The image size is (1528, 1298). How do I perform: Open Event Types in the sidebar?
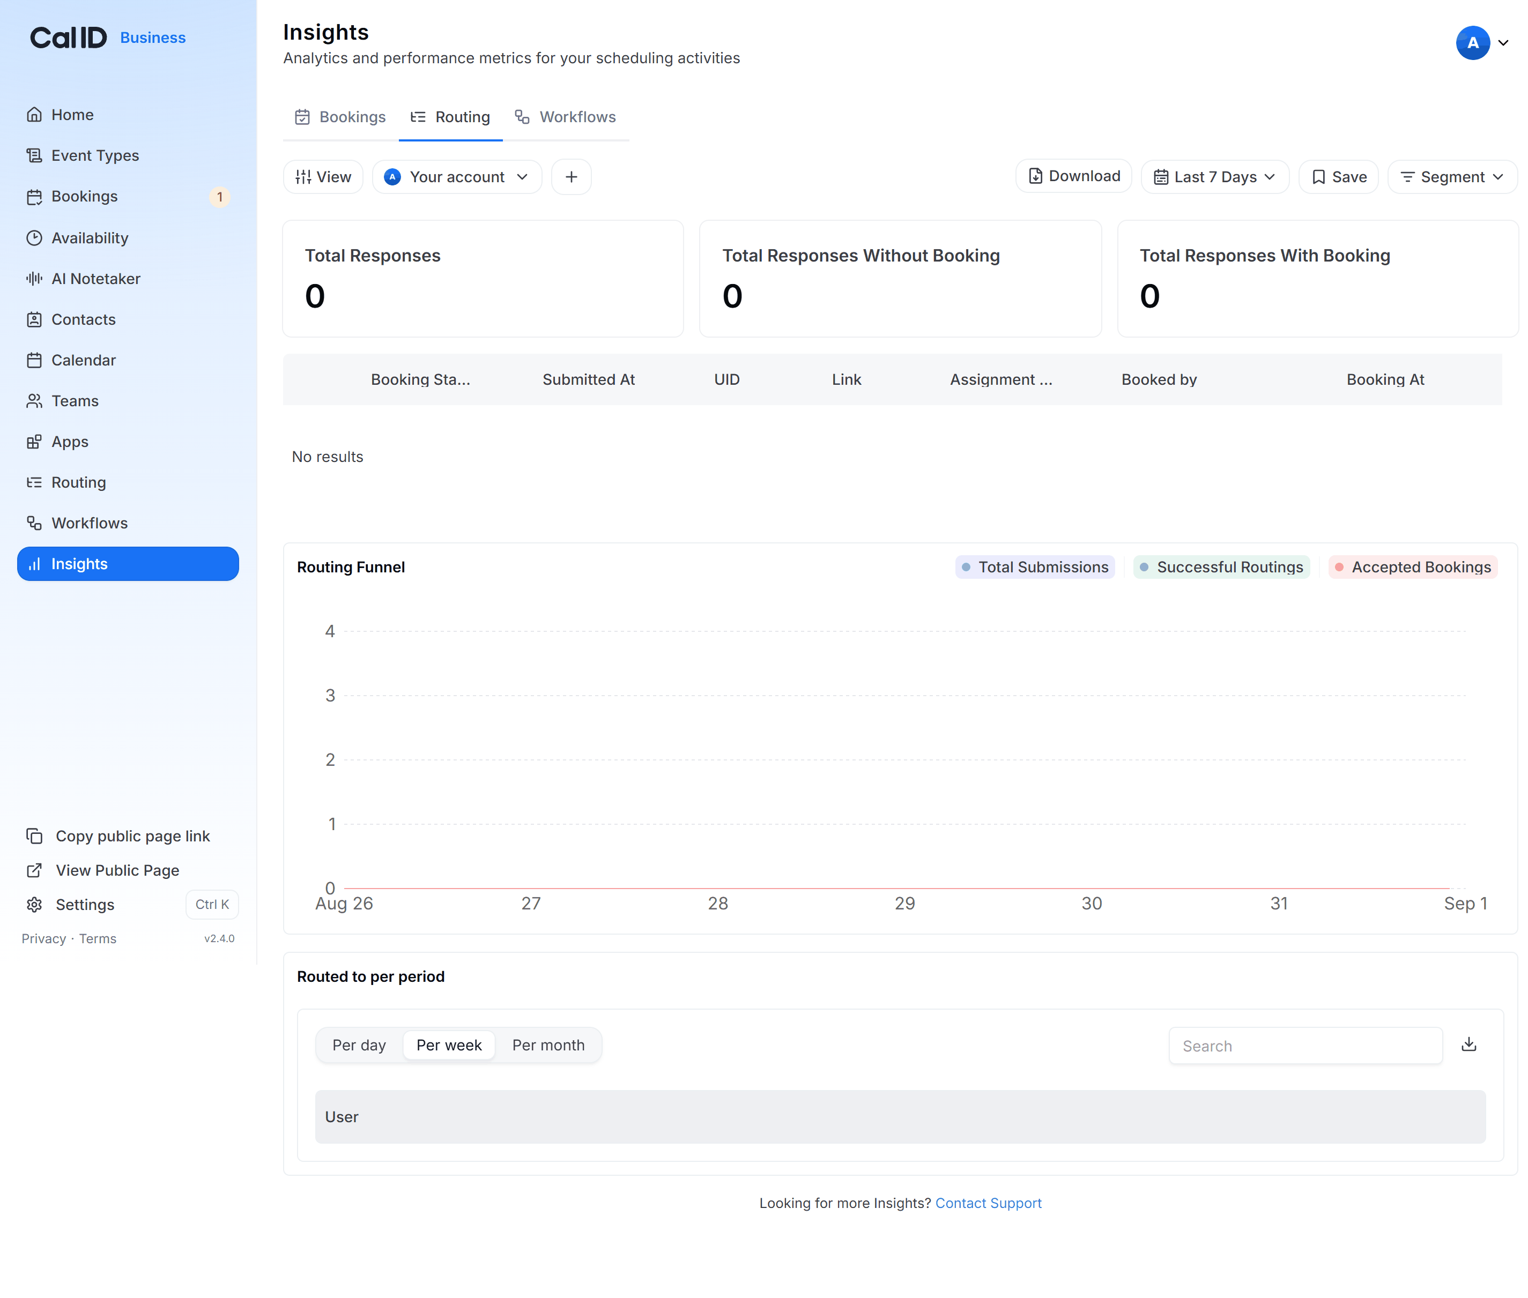point(128,155)
